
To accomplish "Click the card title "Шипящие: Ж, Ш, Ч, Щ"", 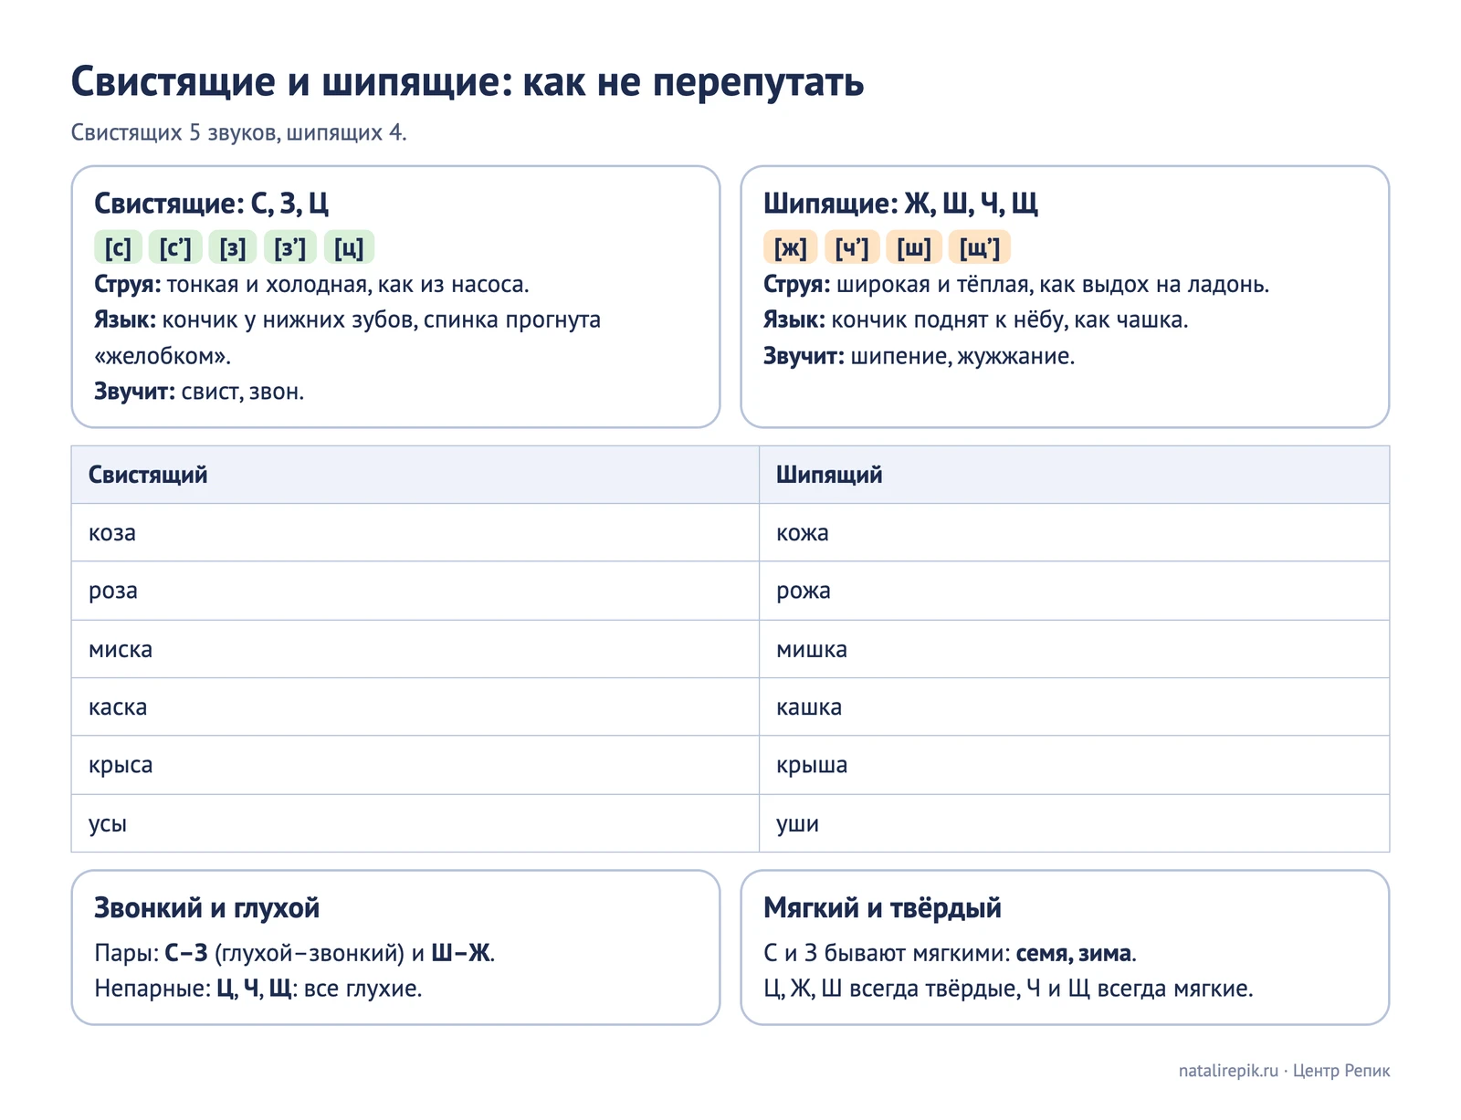I will (900, 204).
